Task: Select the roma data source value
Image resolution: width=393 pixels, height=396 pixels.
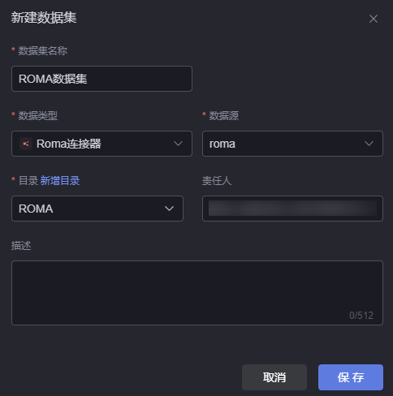Action: [222, 144]
